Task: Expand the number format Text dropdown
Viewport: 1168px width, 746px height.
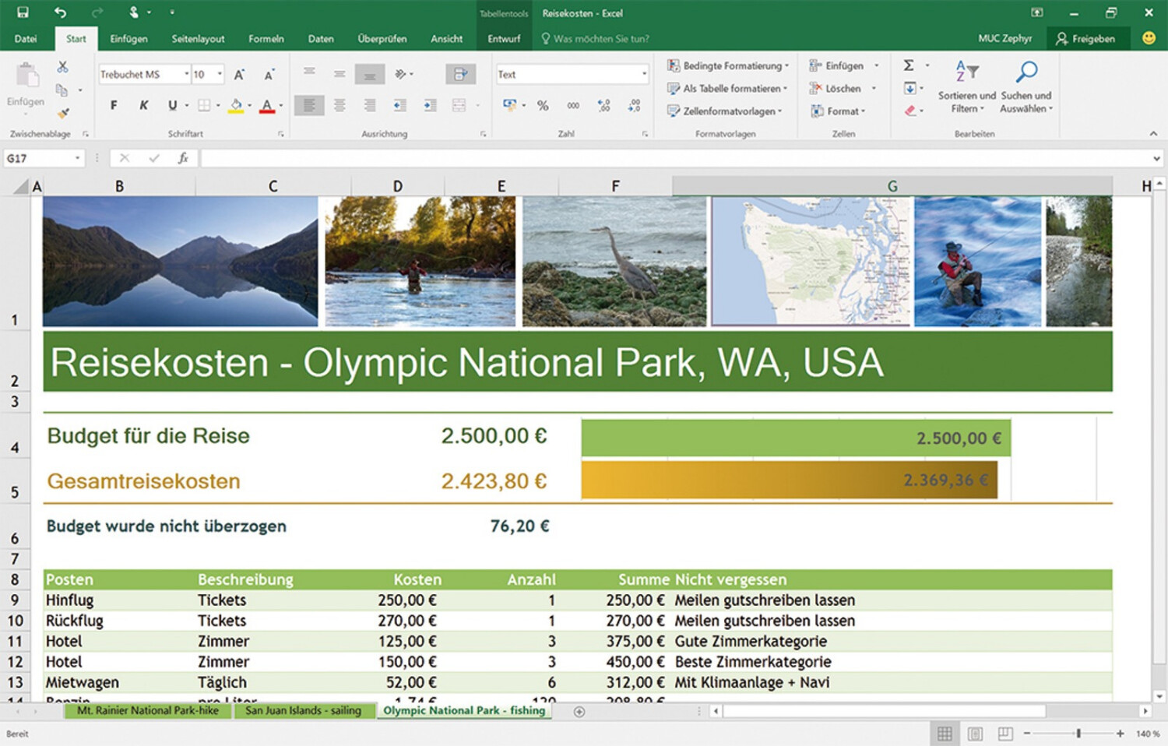Action: 644,74
